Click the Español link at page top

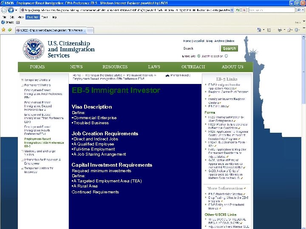tap(198, 41)
